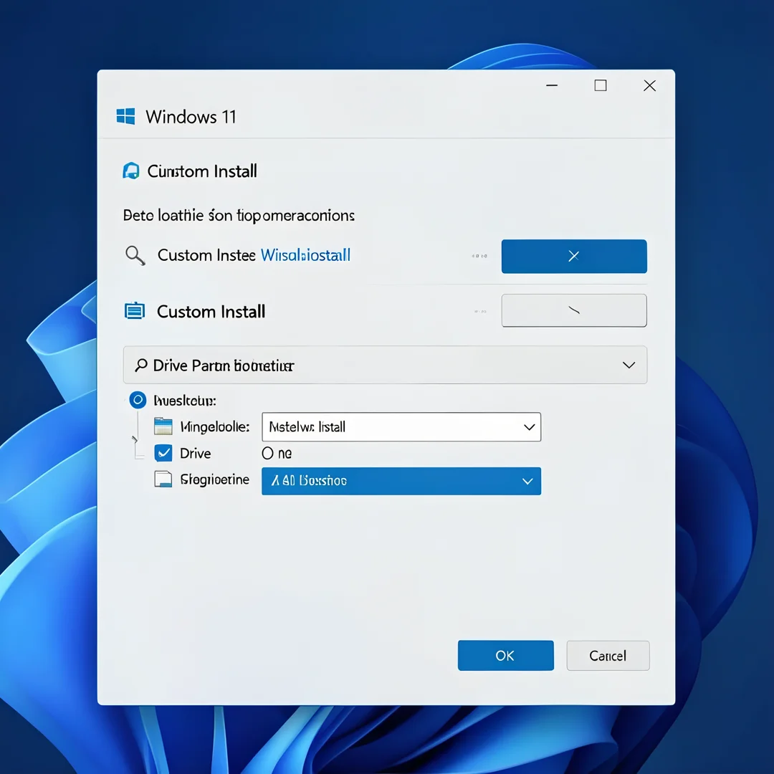Viewport: 774px width, 774px height.
Task: Click the 'Custom Instee' text
Action: 206,255
